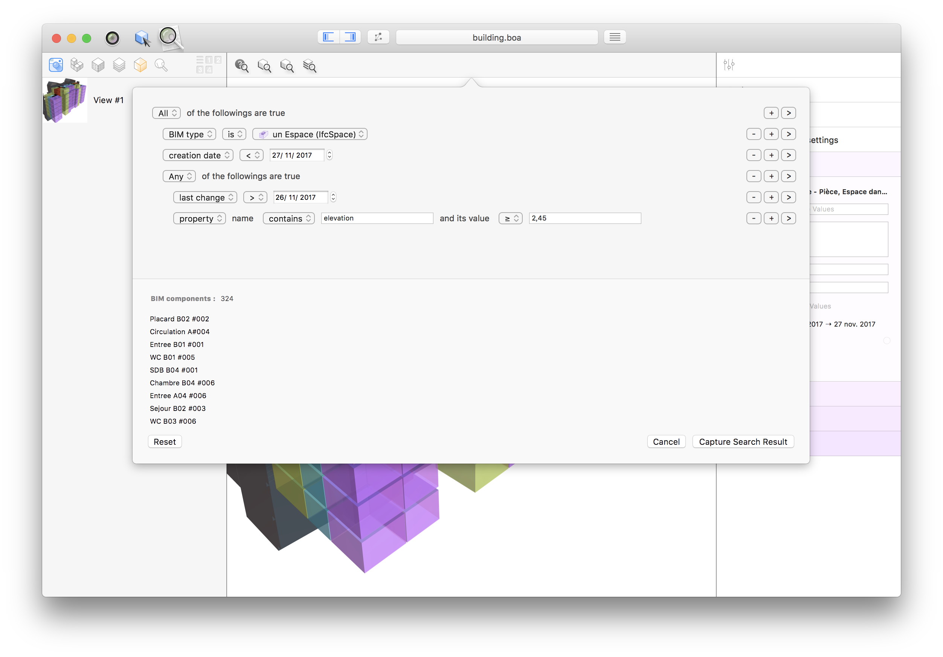Click Capture Search Result button
This screenshot has height=657, width=943.
coord(743,442)
